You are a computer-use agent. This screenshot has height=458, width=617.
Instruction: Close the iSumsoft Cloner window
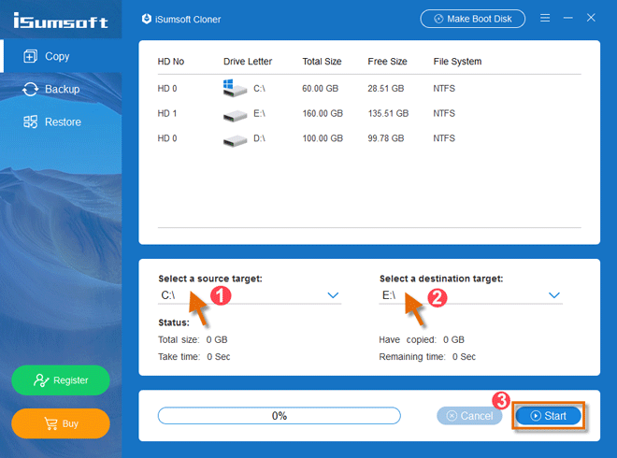pos(591,18)
